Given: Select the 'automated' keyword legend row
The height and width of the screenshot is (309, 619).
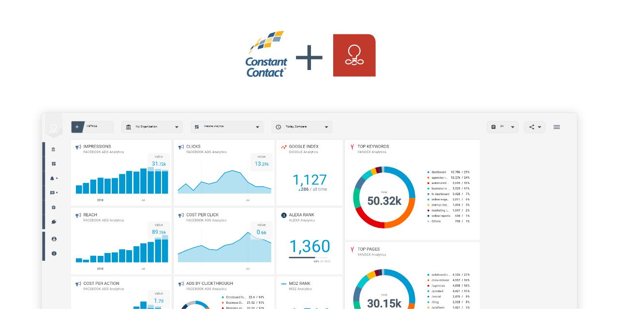Looking at the screenshot, I should coord(448,183).
